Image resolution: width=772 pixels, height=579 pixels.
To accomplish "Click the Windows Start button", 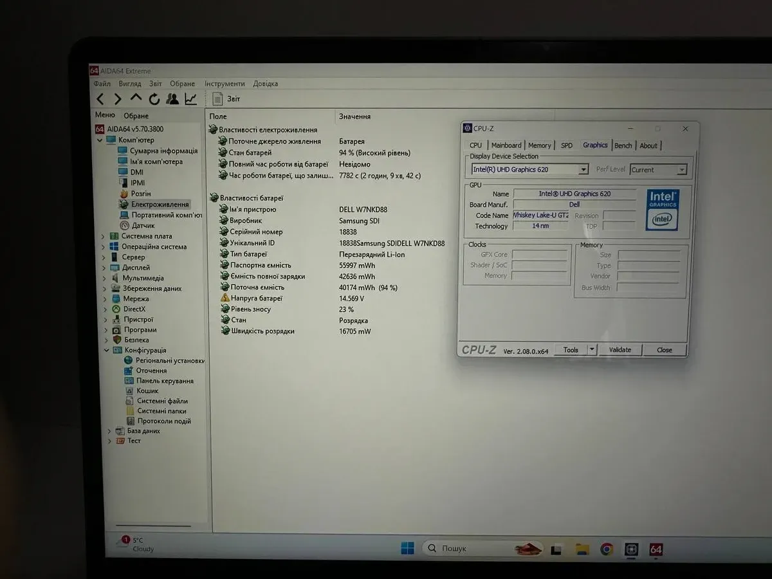I will point(407,548).
